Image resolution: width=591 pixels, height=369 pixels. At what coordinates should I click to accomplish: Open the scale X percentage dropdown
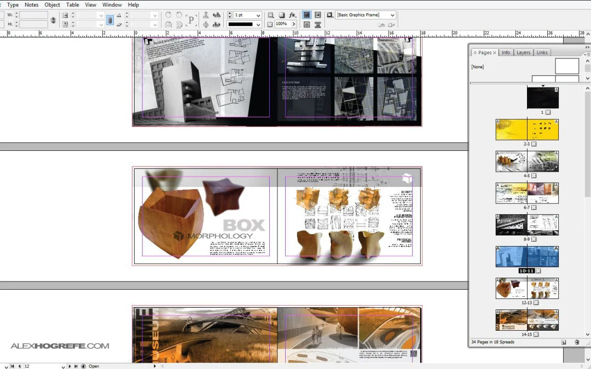pos(101,15)
